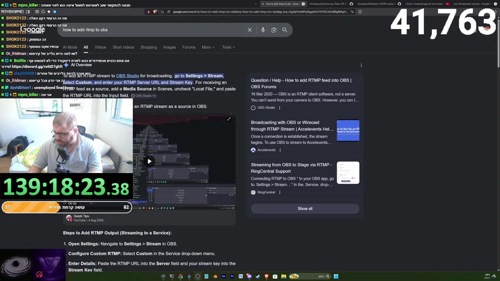The width and height of the screenshot is (500, 281).
Task: Open Blender from the taskbar
Action: [x=215, y=276]
